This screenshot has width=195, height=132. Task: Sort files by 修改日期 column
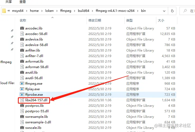(95, 21)
